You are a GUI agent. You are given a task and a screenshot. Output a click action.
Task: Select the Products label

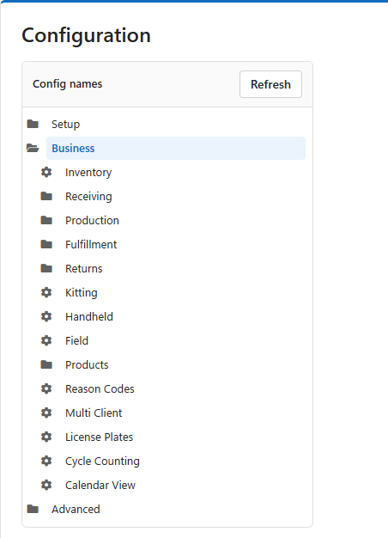click(87, 364)
